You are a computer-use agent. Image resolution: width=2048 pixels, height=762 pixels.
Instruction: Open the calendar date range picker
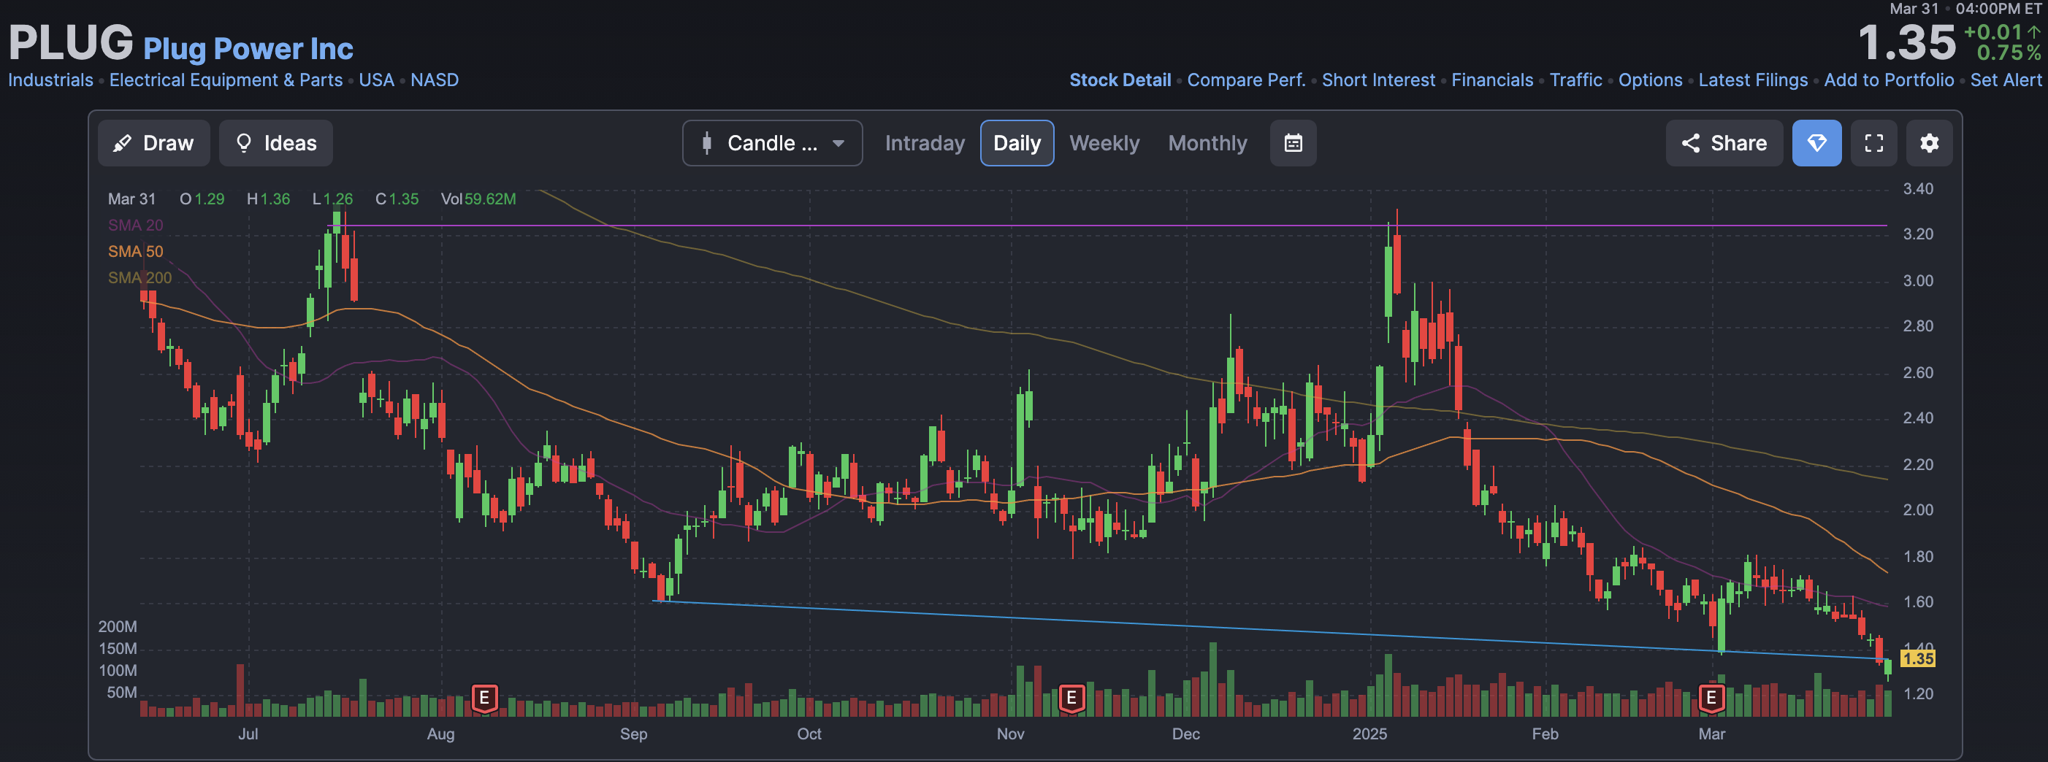point(1293,143)
